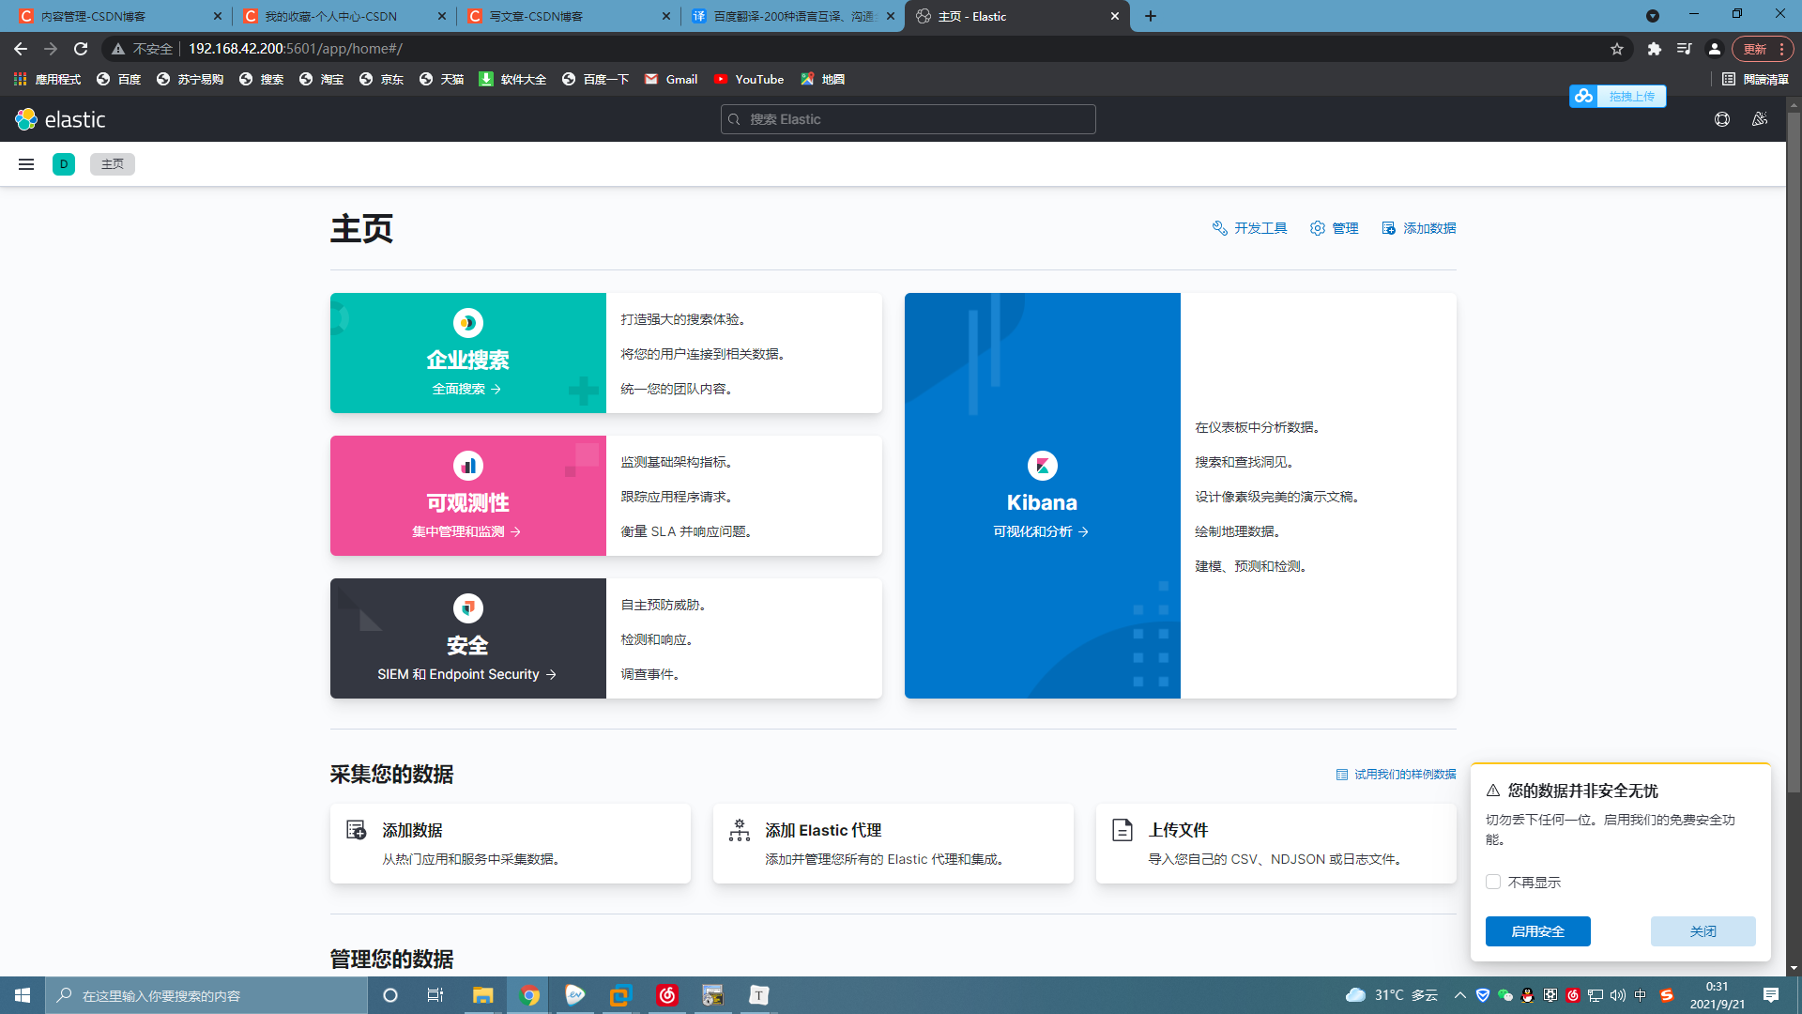Click the Enterprise Search circular icon
Screen dimensions: 1802x1014
coord(467,323)
